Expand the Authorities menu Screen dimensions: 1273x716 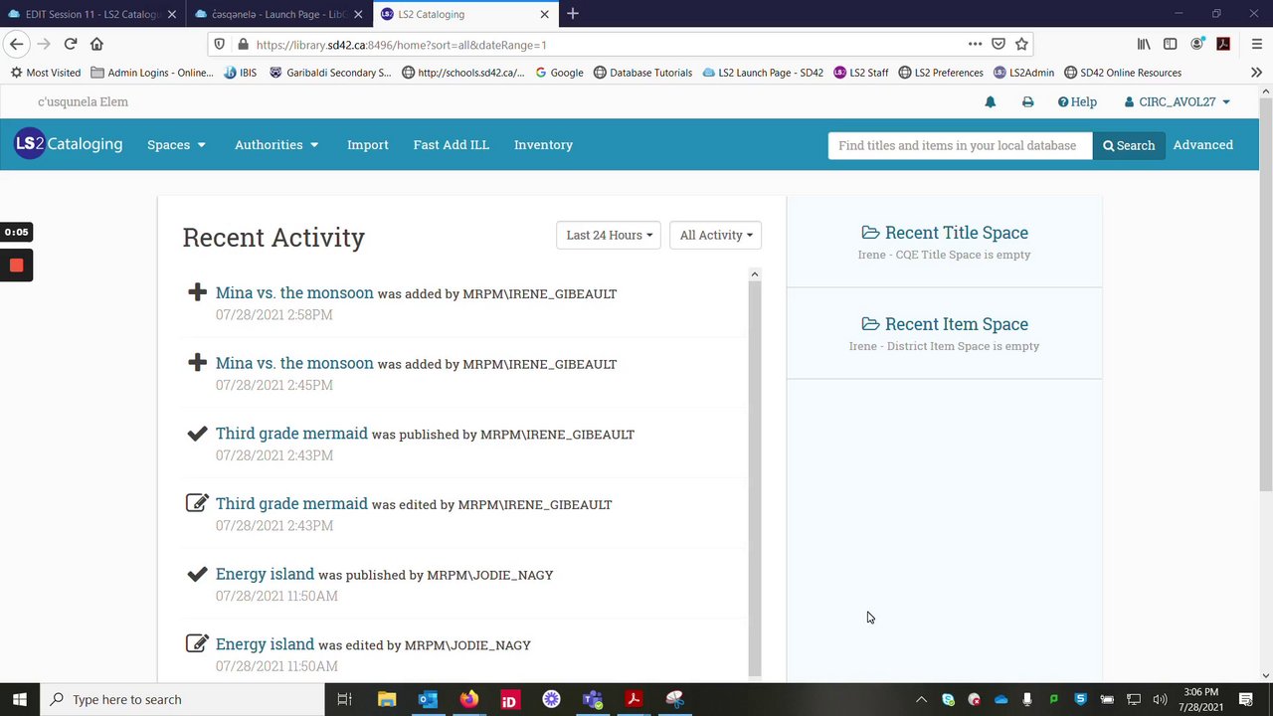[x=276, y=145]
